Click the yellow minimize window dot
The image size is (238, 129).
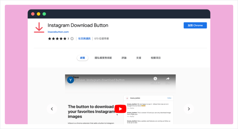click(38, 14)
